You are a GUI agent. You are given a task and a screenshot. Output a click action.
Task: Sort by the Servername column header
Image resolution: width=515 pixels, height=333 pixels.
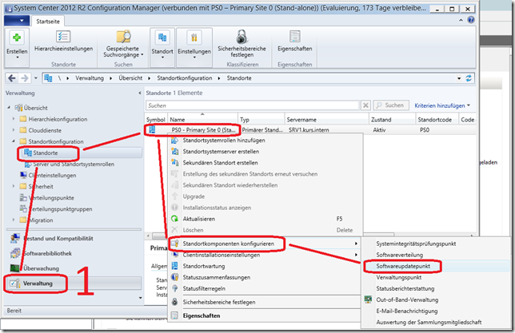(x=327, y=120)
